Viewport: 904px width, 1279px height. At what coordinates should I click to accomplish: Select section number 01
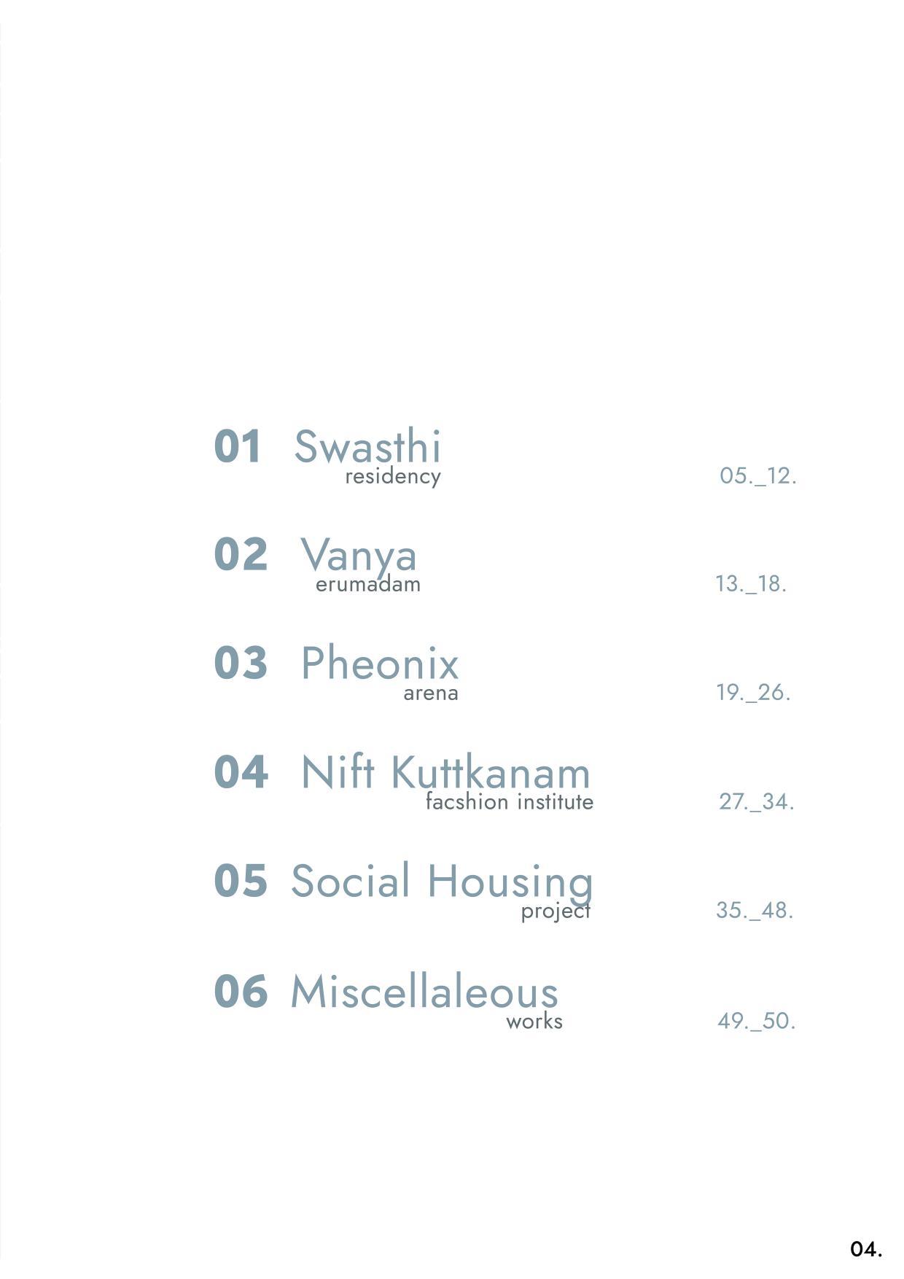point(238,446)
